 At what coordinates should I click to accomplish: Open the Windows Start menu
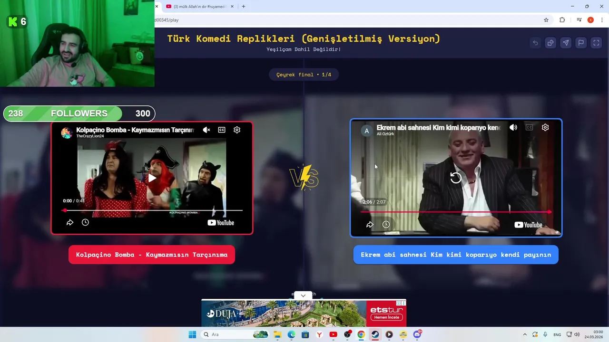click(x=192, y=334)
